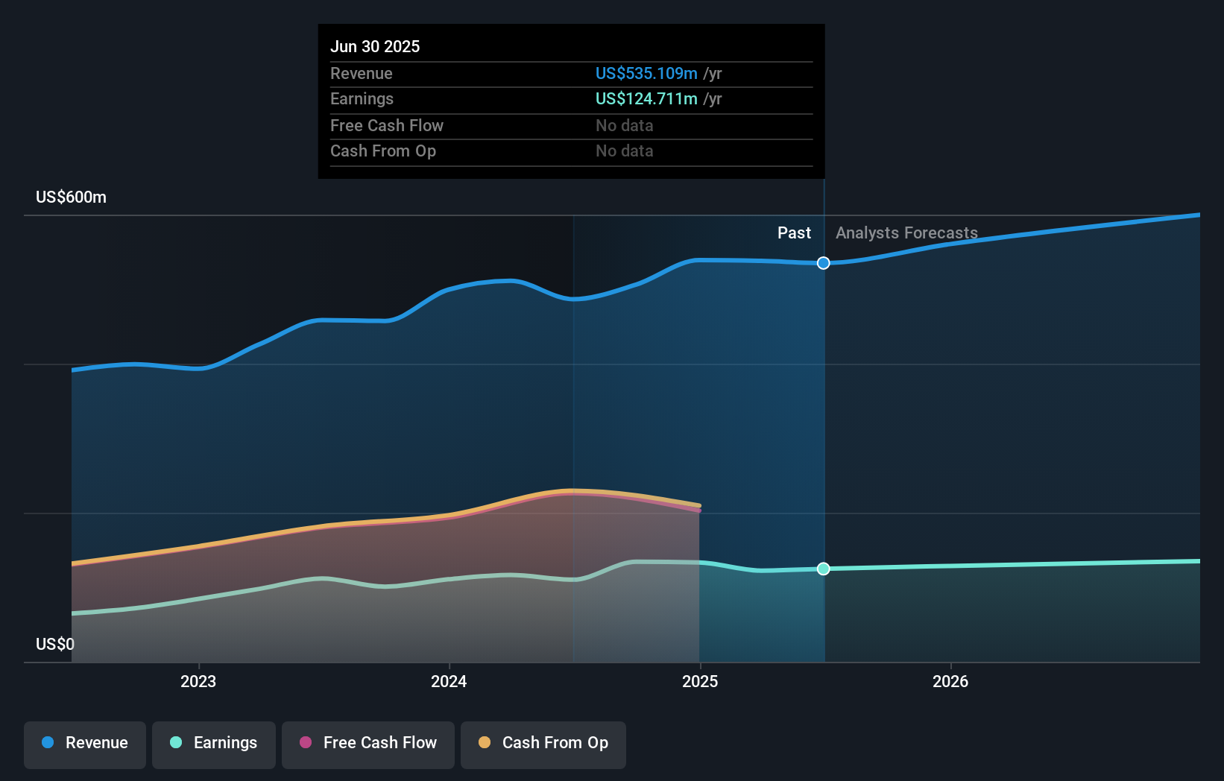Switch to the Analysts Forecasts section
The height and width of the screenshot is (781, 1224).
tap(906, 233)
